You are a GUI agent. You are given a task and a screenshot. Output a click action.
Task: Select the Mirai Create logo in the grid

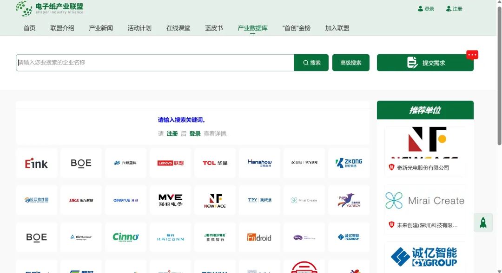coord(304,200)
